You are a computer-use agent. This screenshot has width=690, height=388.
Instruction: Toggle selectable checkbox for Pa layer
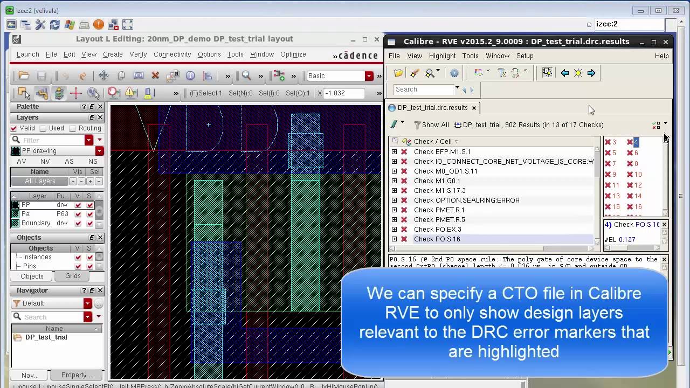(89, 214)
